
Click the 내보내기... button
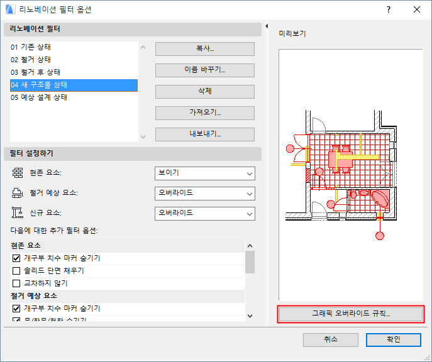205,134
